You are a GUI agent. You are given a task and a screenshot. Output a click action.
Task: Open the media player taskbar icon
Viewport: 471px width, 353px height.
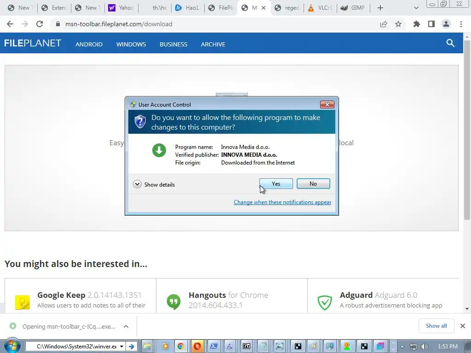coord(165,347)
